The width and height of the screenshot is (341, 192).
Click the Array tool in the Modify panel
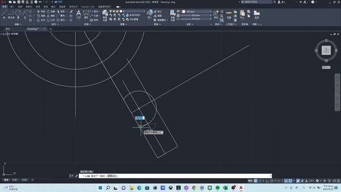(61, 20)
